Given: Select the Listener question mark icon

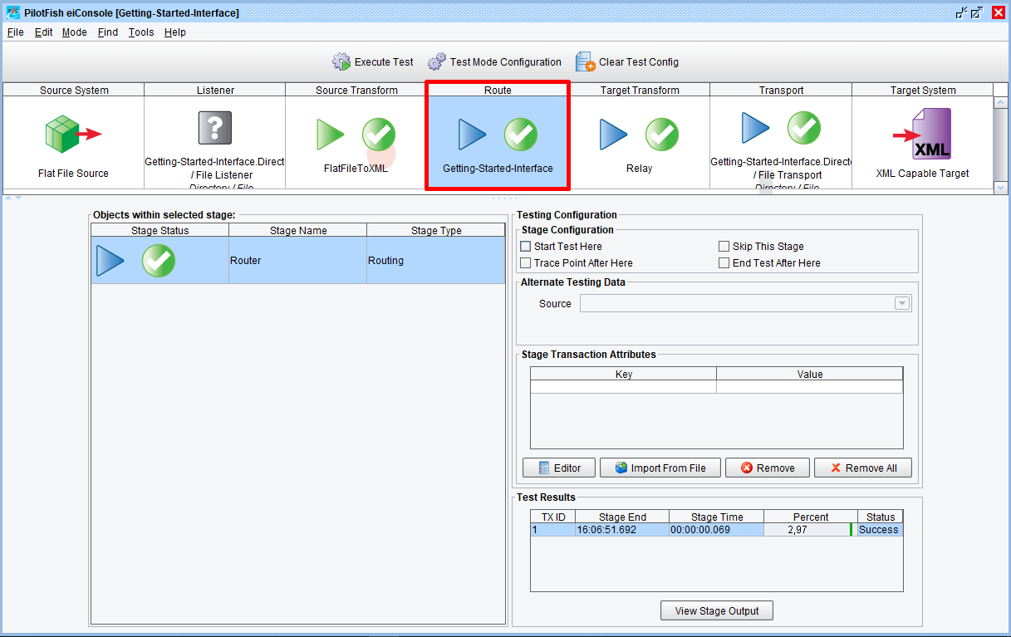Looking at the screenshot, I should click(x=215, y=128).
